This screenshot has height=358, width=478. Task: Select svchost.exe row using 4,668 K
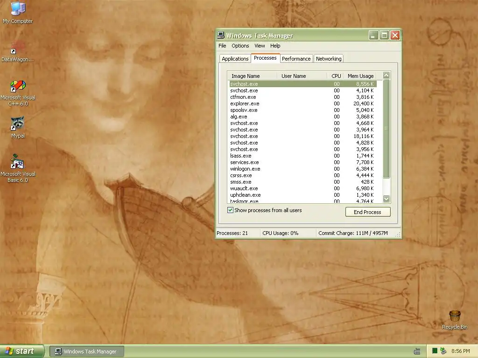pyautogui.click(x=303, y=123)
